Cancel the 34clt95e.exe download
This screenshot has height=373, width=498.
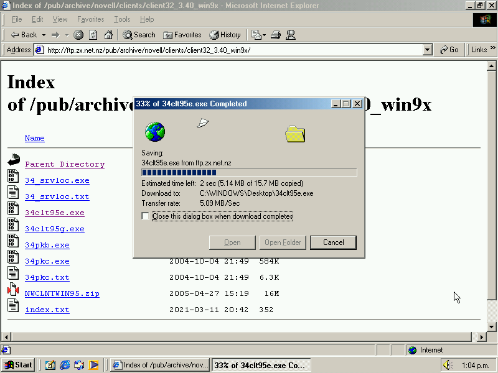(x=333, y=242)
